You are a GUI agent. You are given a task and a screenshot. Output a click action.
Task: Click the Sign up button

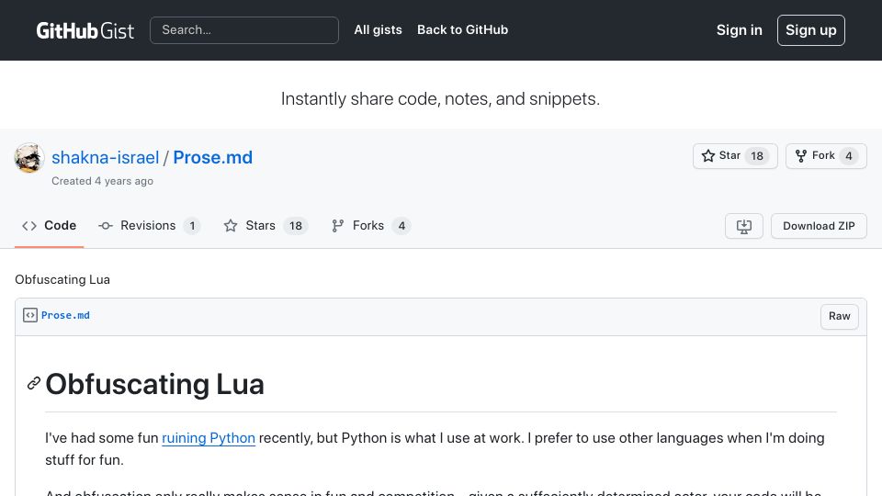pyautogui.click(x=810, y=30)
